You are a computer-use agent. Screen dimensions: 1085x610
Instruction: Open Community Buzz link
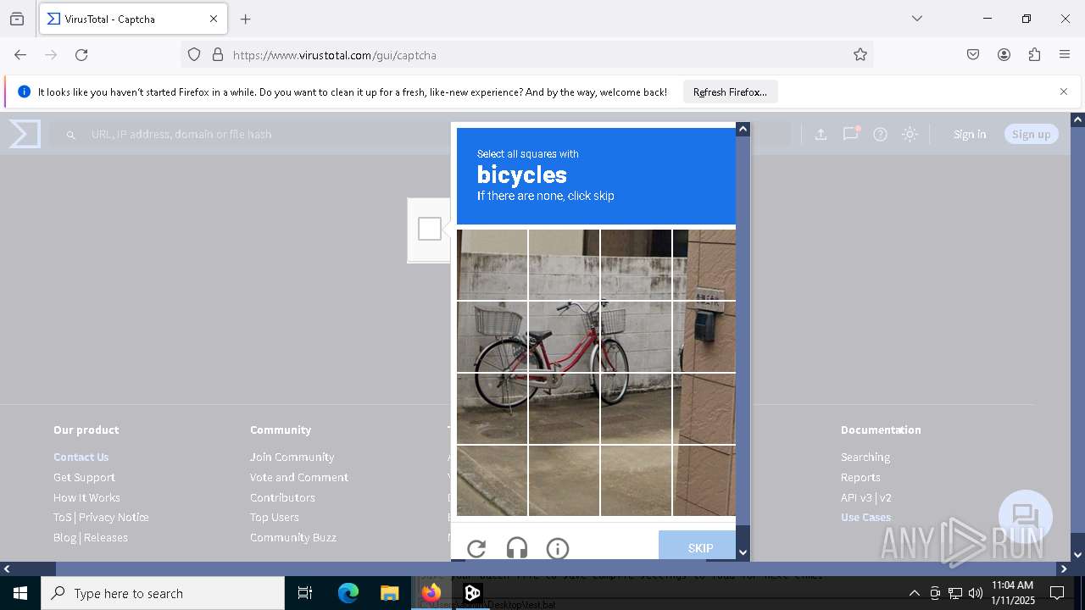(293, 537)
